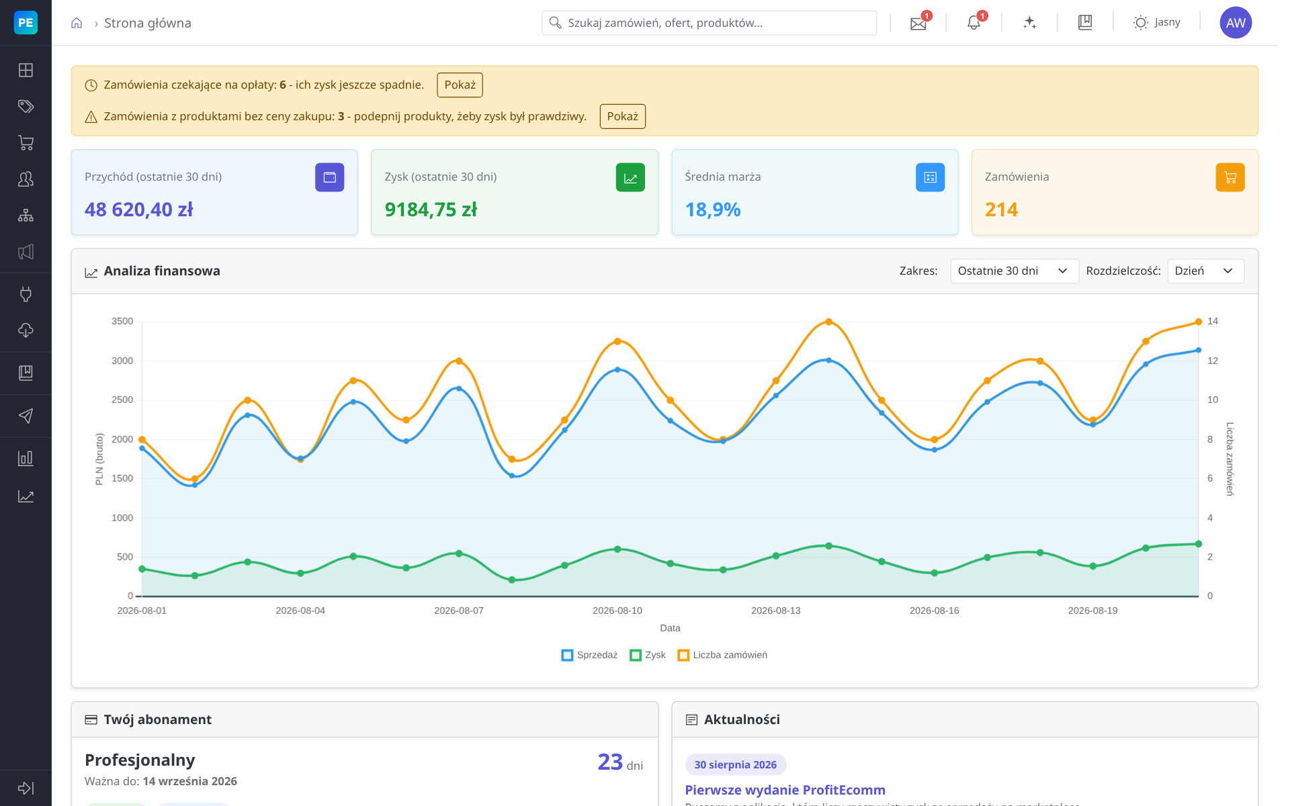Open the plug integrations icon in sidebar
The height and width of the screenshot is (806, 1290).
(26, 294)
